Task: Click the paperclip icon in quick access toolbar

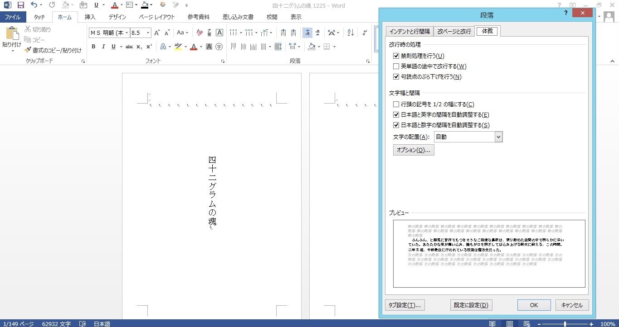Action: (83, 5)
